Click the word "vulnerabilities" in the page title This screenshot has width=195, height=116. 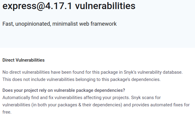coord(105,6)
